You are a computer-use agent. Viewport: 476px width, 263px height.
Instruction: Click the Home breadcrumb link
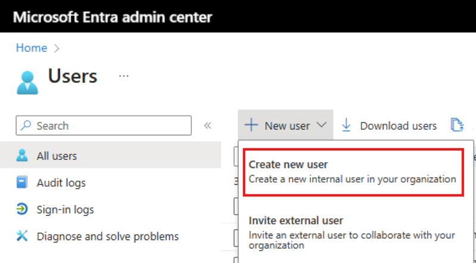pos(32,48)
